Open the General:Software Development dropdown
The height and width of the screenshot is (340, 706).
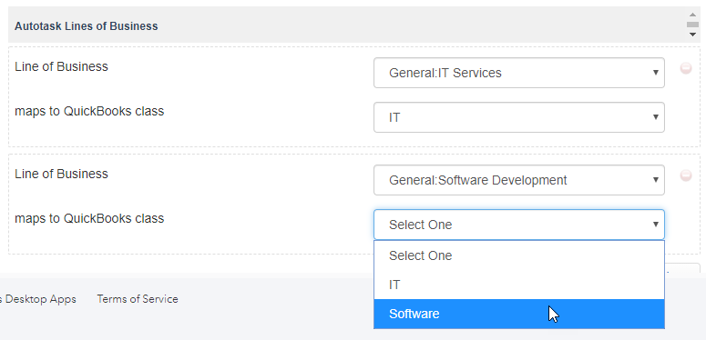[519, 180]
